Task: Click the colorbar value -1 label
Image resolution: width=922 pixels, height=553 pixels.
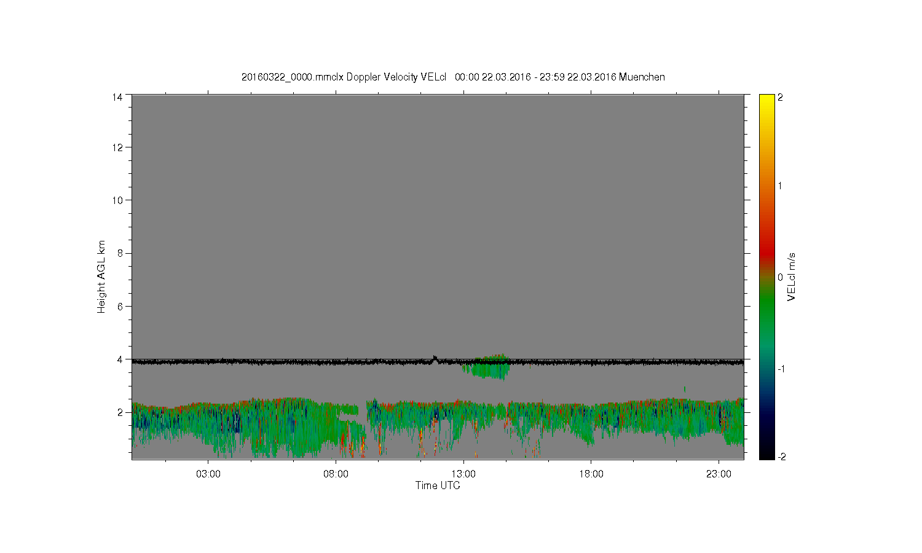Action: (781, 369)
